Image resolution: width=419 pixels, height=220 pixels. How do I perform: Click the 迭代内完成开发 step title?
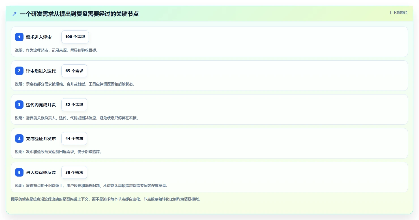[x=41, y=105]
